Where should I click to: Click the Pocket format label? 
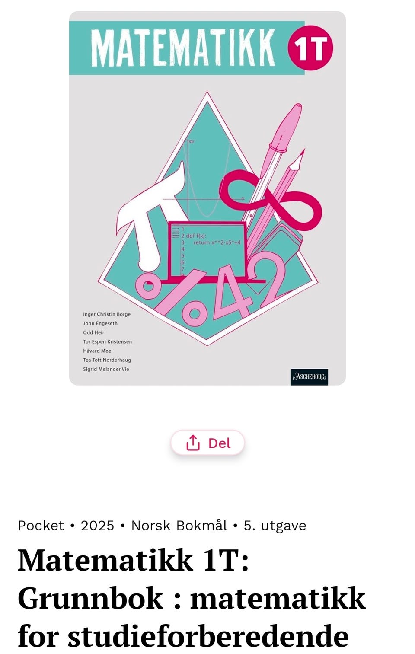41,525
